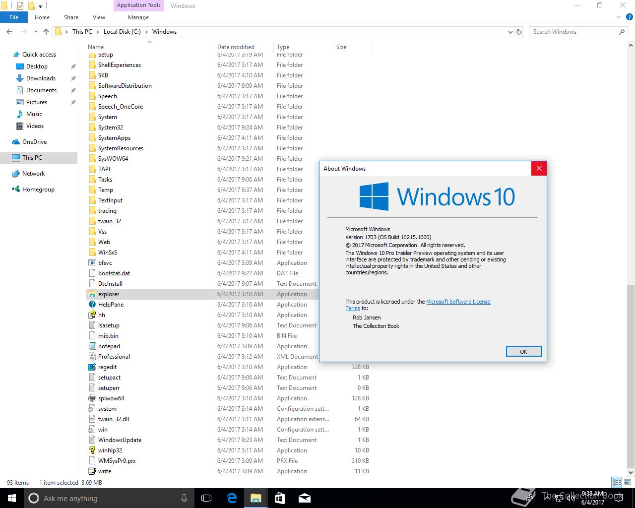Close the About Windows dialog
Viewport: 635px width, 508px height.
click(x=539, y=168)
